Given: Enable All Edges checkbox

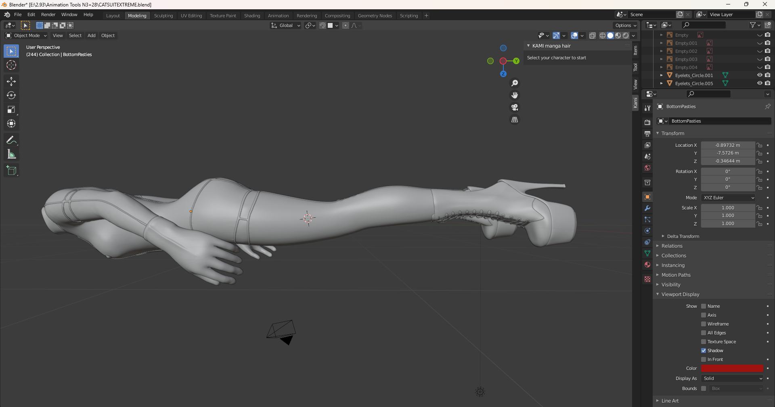Looking at the screenshot, I should (704, 333).
